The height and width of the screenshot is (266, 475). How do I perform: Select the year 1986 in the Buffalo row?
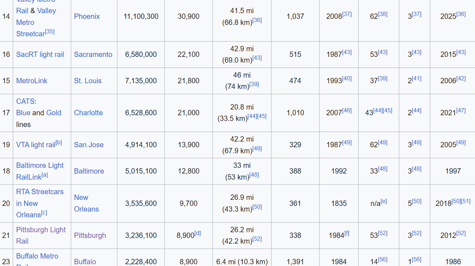tap(453, 262)
